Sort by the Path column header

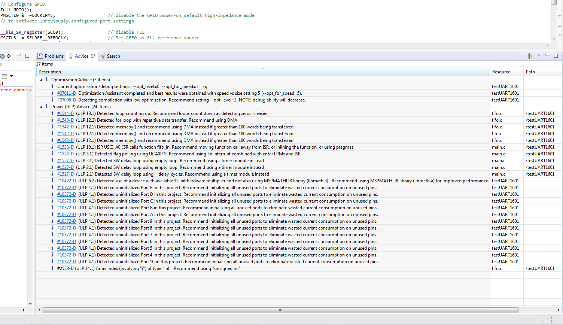click(543, 72)
